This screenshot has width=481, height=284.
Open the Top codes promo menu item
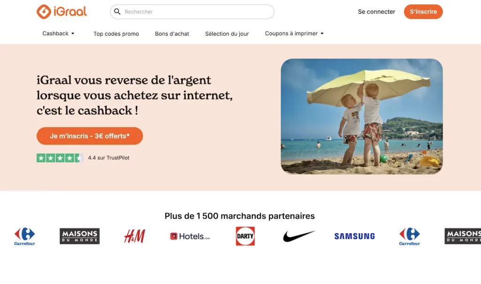(x=116, y=34)
